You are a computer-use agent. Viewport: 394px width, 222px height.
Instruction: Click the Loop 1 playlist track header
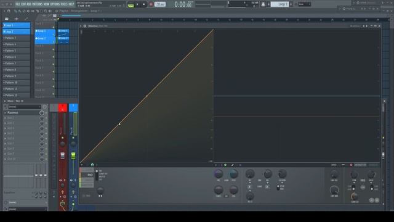(x=45, y=33)
